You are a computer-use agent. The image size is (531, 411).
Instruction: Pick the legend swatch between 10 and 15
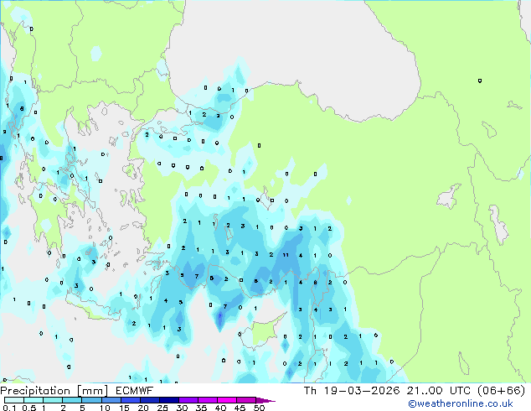pyautogui.click(x=111, y=400)
